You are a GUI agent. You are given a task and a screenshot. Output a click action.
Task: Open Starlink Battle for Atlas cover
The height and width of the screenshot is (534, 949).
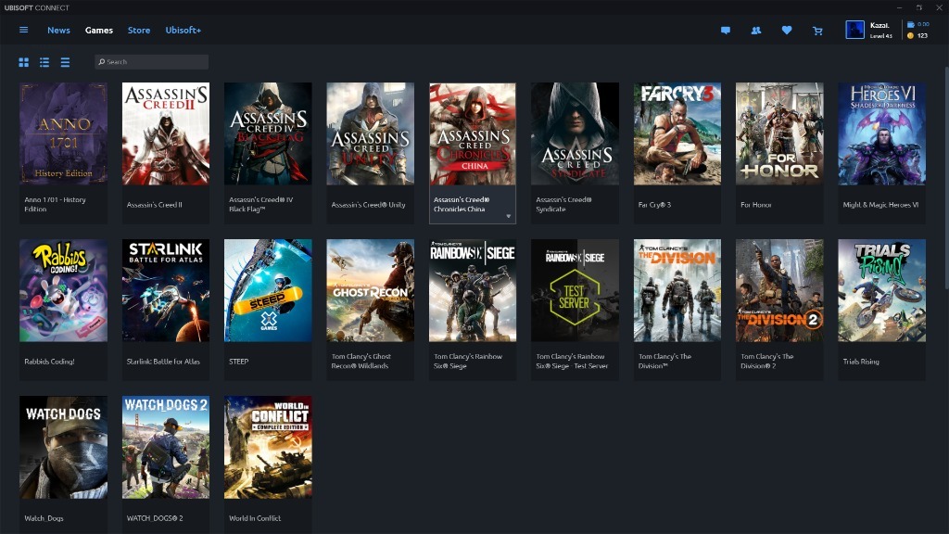tap(166, 290)
